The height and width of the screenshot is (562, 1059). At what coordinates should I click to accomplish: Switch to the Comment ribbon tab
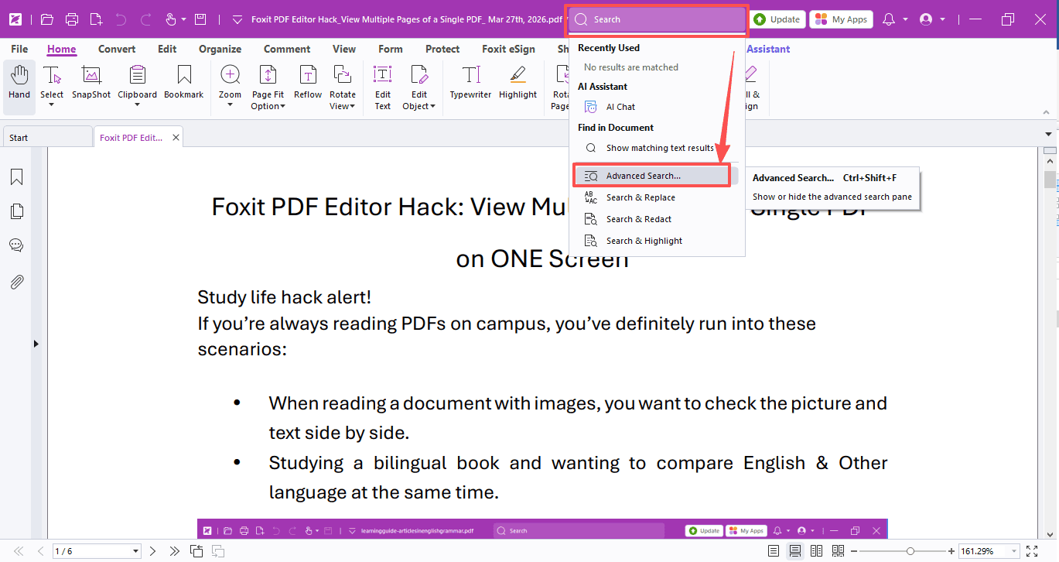pos(287,49)
